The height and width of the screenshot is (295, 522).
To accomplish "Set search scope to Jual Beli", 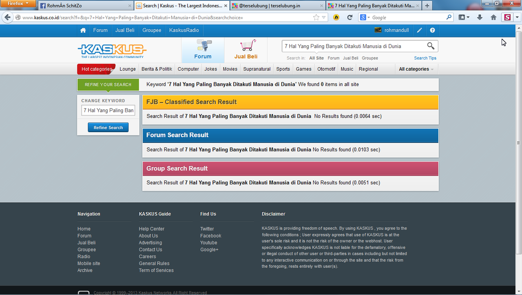I will click(x=351, y=58).
